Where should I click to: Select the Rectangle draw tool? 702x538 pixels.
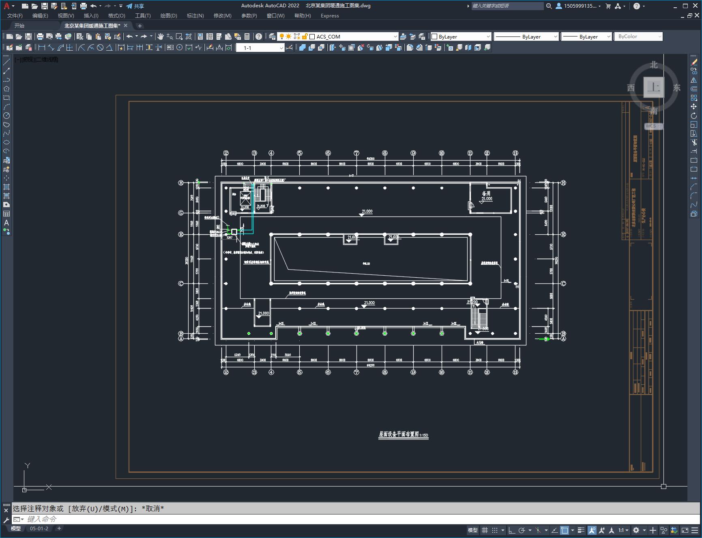pos(6,98)
